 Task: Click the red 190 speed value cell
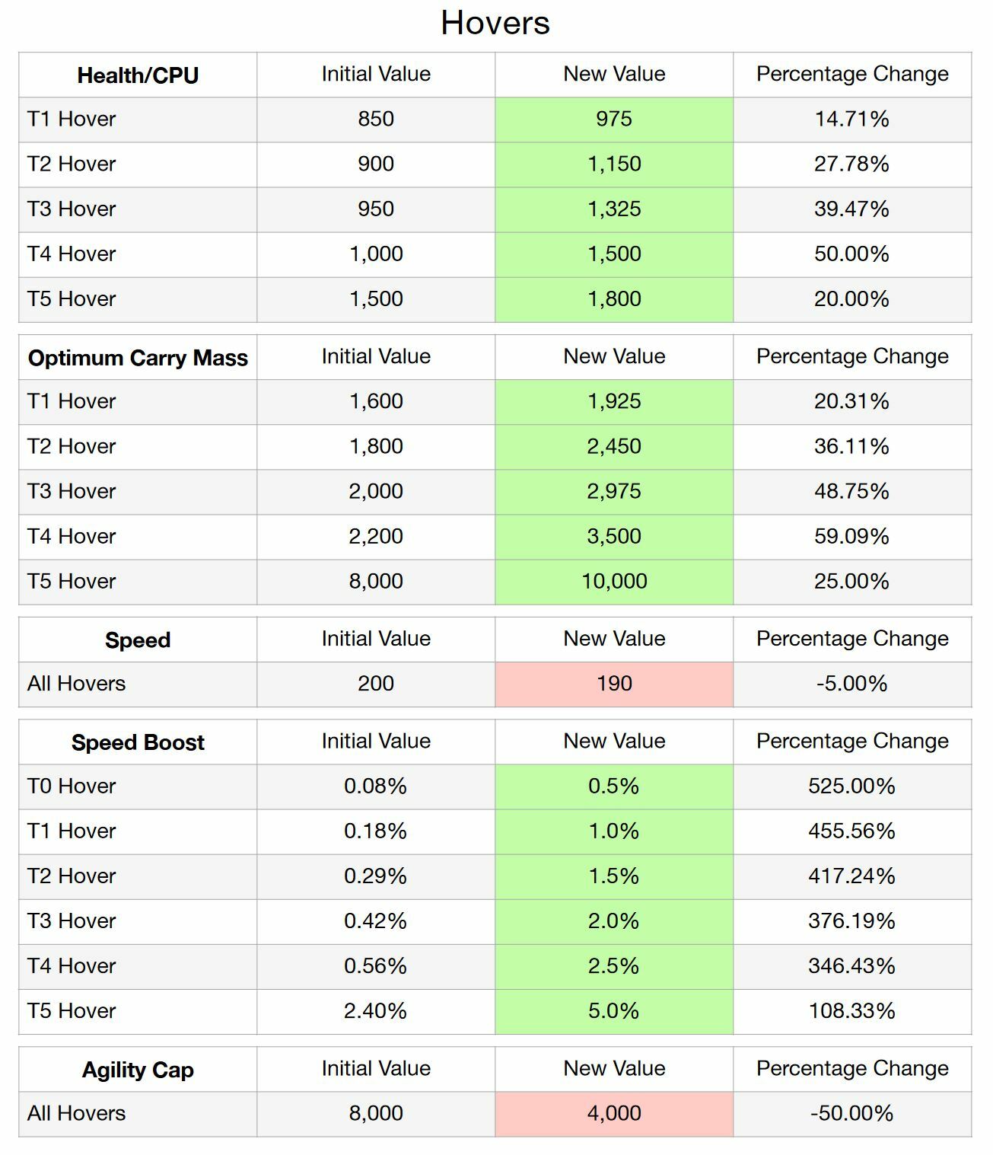tap(614, 684)
